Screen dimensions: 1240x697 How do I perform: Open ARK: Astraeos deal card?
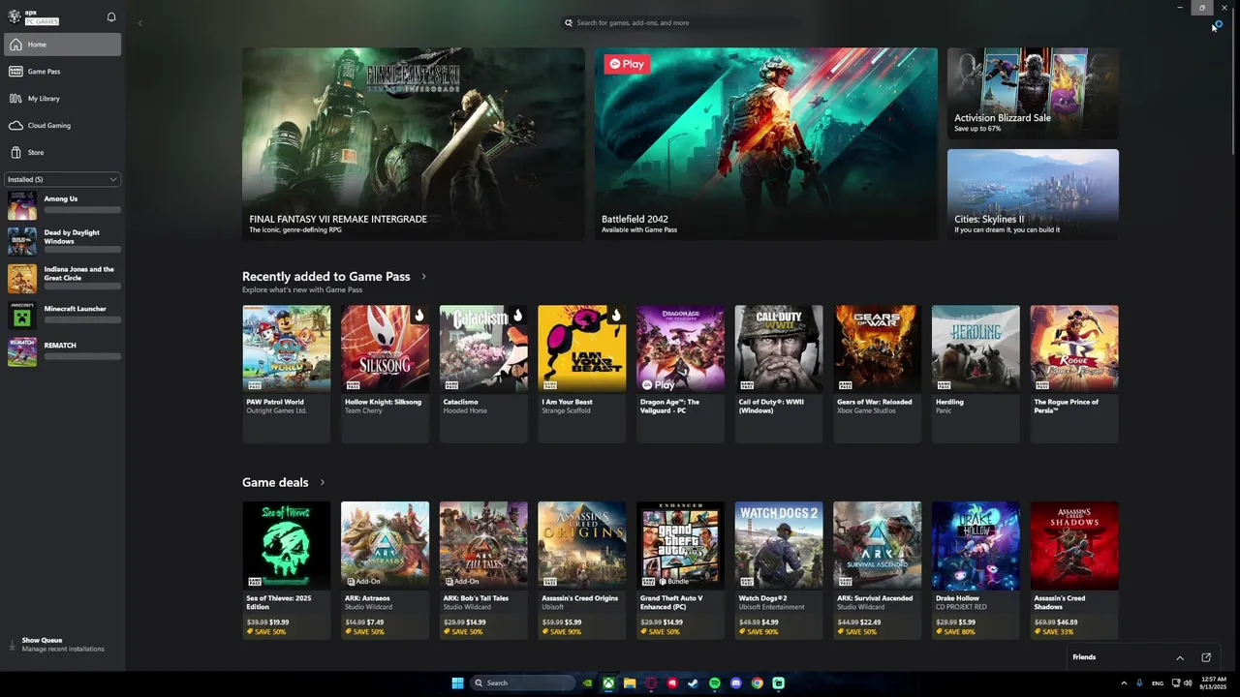click(x=385, y=570)
